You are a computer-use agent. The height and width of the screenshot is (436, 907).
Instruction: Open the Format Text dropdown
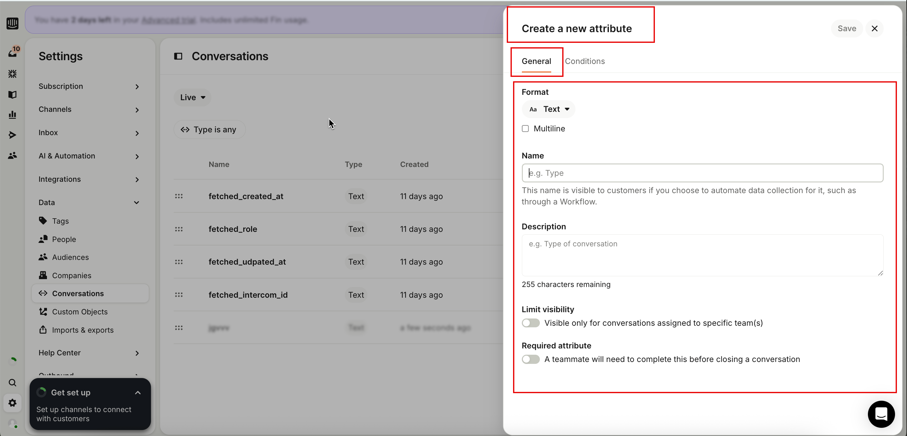click(549, 109)
